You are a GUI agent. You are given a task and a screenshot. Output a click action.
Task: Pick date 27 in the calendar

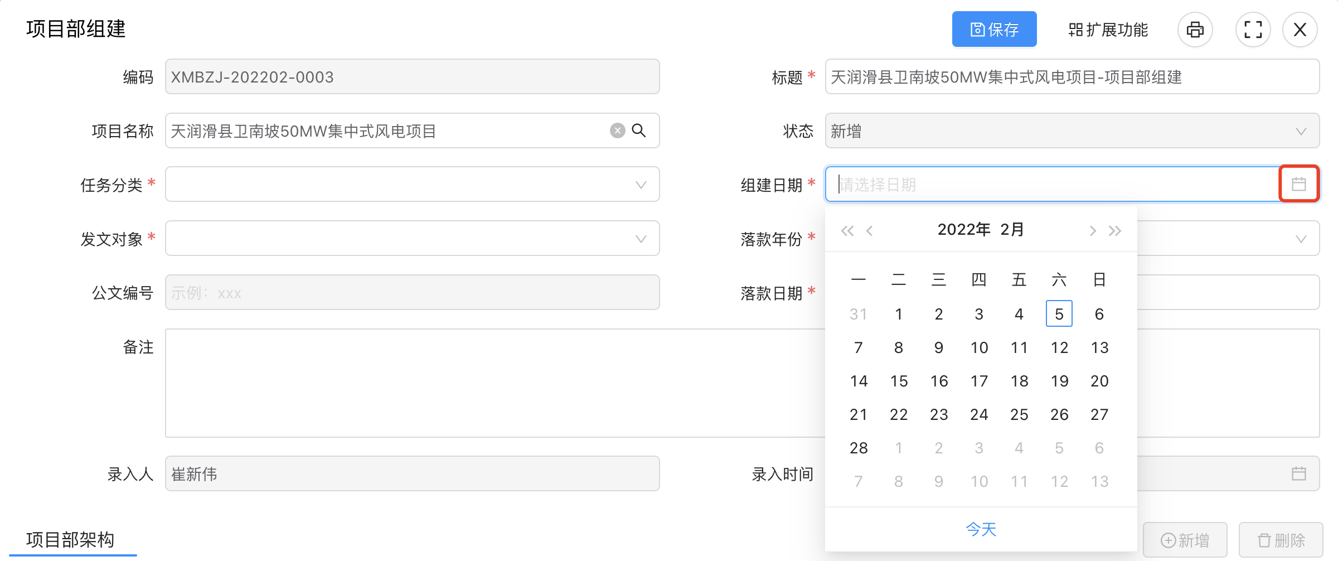tap(1099, 414)
